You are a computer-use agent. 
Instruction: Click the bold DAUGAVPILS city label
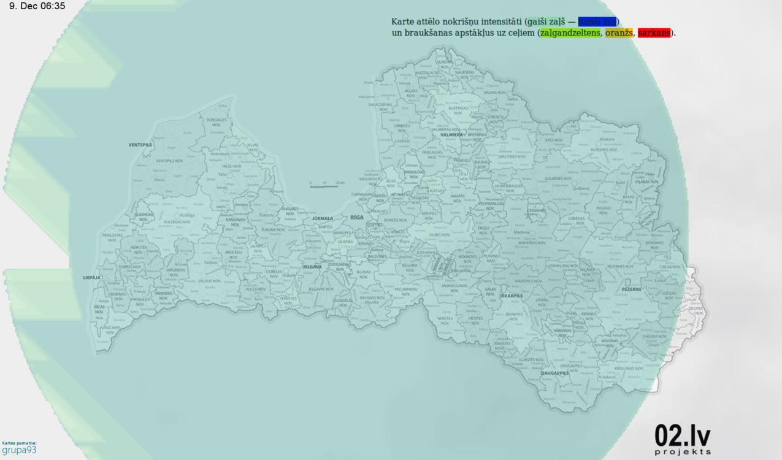[x=556, y=373]
